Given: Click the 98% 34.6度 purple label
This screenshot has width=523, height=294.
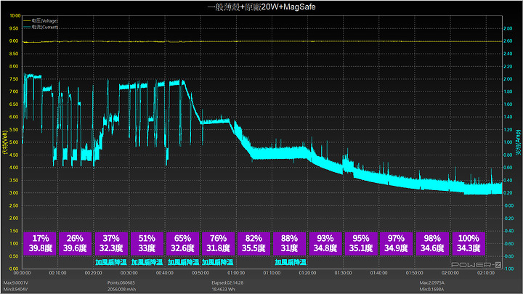Looking at the screenshot, I should (432, 243).
